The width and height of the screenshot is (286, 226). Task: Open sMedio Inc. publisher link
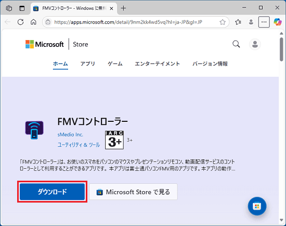click(x=70, y=135)
